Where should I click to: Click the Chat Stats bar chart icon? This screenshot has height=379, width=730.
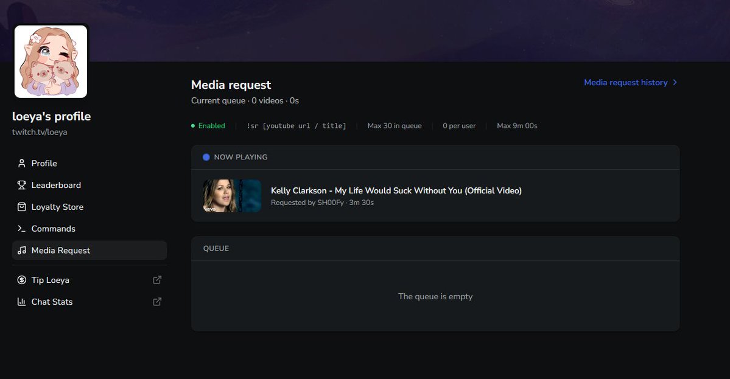[21, 302]
